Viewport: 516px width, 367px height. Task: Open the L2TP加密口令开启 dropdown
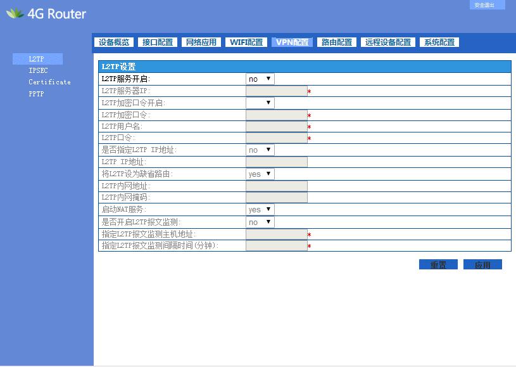(260, 103)
